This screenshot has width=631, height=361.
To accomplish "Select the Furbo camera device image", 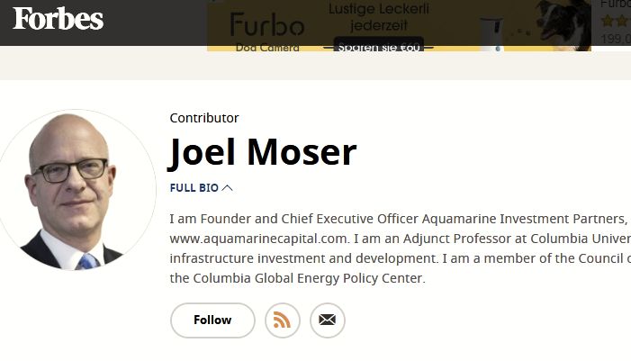I will [x=492, y=34].
